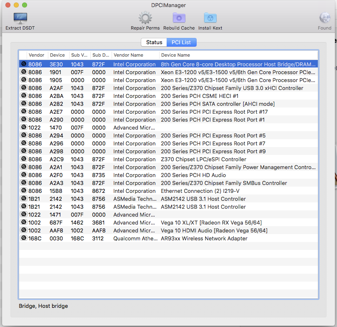Click the Sub D... column header

[x=101, y=55]
